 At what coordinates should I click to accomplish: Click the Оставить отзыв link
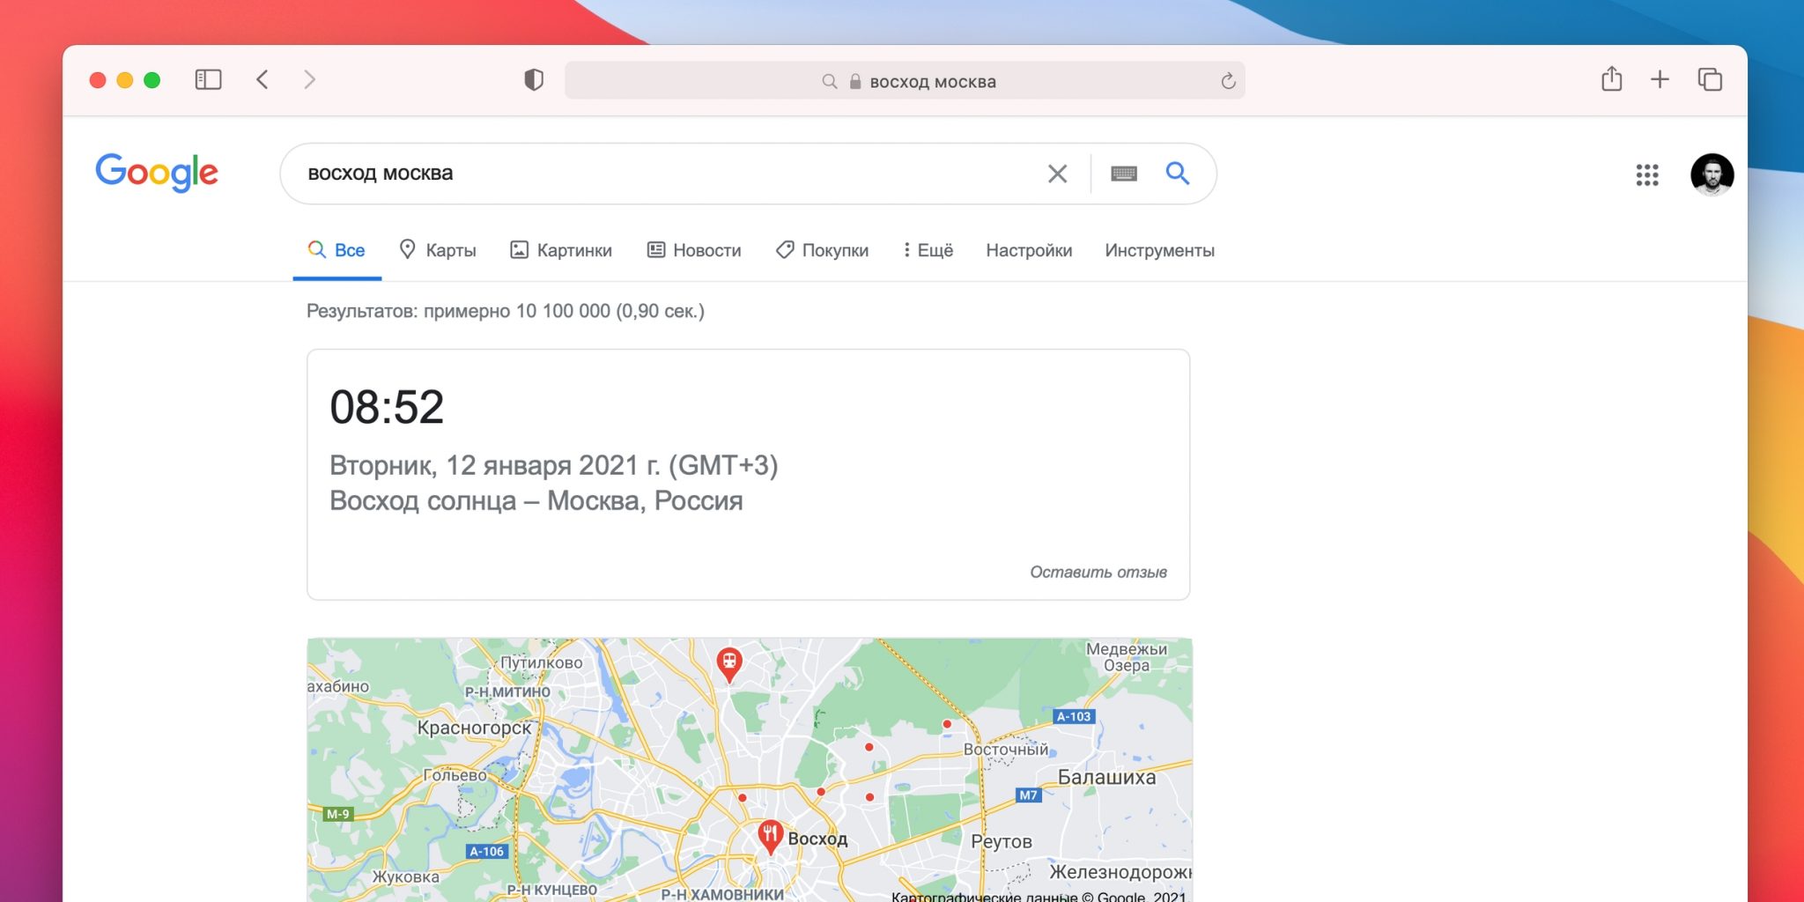pos(1098,572)
